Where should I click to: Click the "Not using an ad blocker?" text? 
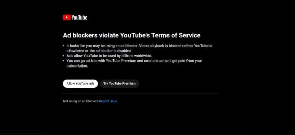(x=81, y=101)
